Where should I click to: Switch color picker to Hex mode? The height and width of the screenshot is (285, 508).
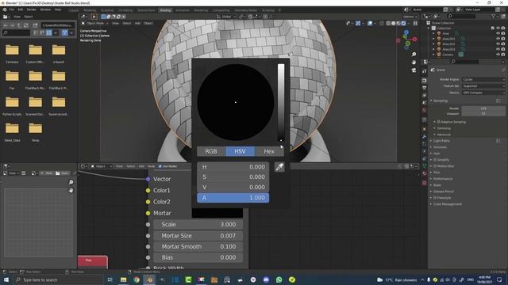click(269, 151)
